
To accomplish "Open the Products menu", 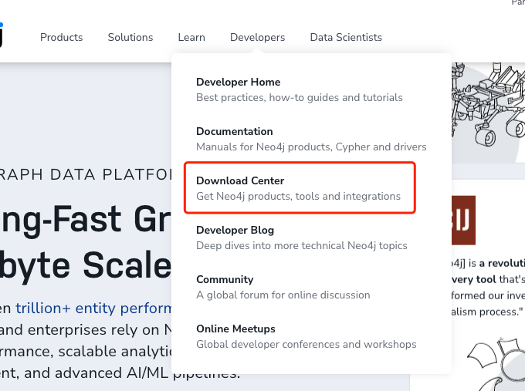I will pos(61,37).
